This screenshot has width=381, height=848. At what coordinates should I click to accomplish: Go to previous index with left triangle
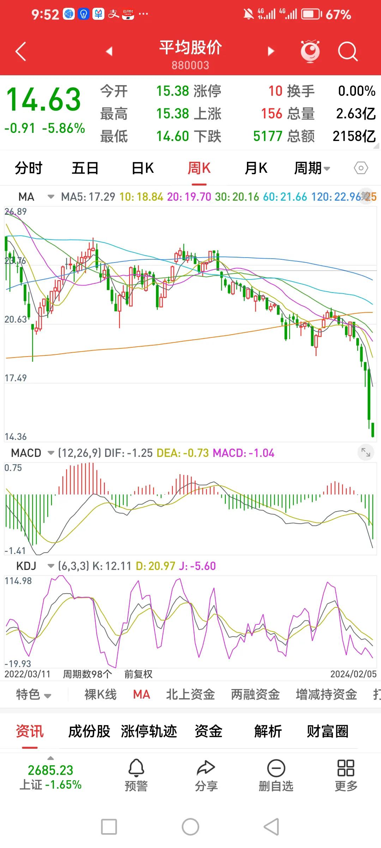coord(109,52)
